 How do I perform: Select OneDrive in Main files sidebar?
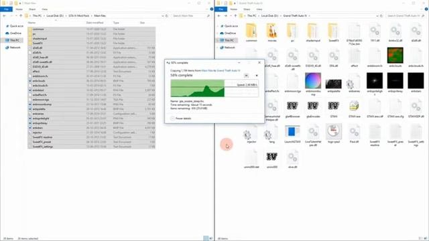13,33
